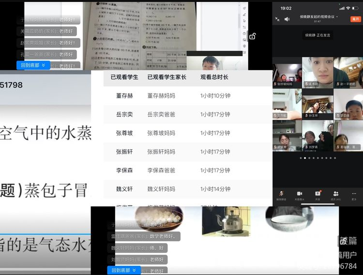The image size is (363, 275).
Task: Turn off the camera in meeting toolbar
Action: click(x=299, y=194)
